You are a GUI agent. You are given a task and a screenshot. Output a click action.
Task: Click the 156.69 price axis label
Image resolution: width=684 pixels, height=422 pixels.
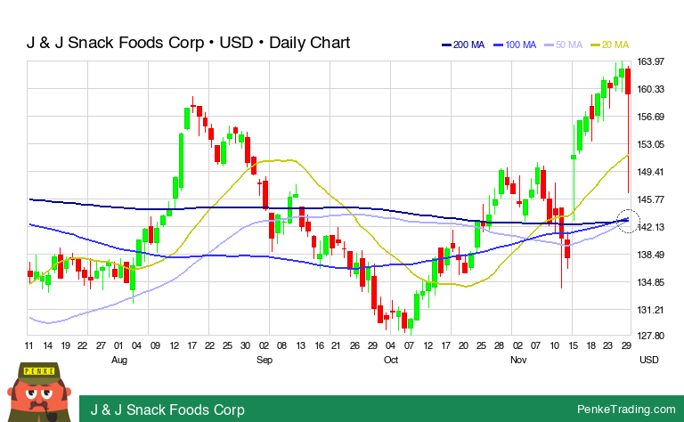pos(651,117)
